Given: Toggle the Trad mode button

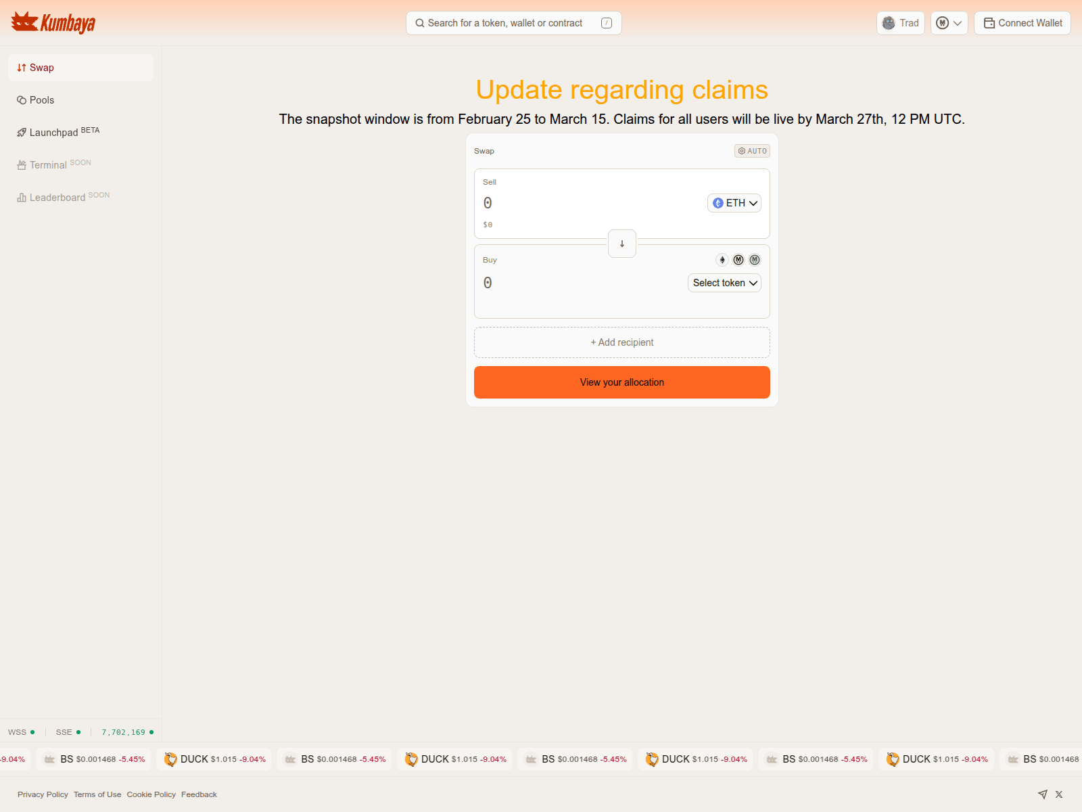Looking at the screenshot, I should click(901, 23).
